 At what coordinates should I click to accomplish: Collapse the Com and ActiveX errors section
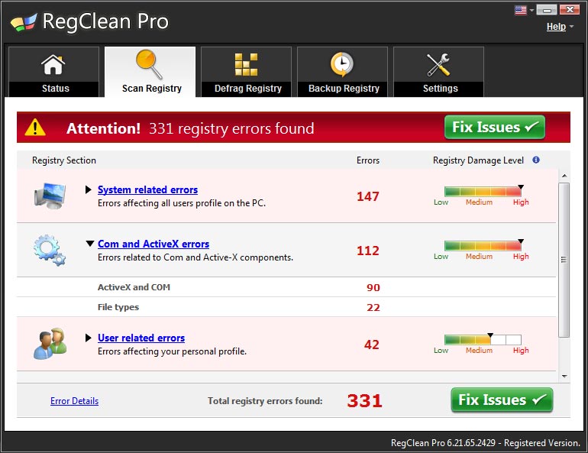[x=89, y=244]
